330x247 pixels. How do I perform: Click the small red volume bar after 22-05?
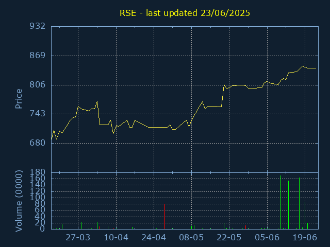coord(245,227)
